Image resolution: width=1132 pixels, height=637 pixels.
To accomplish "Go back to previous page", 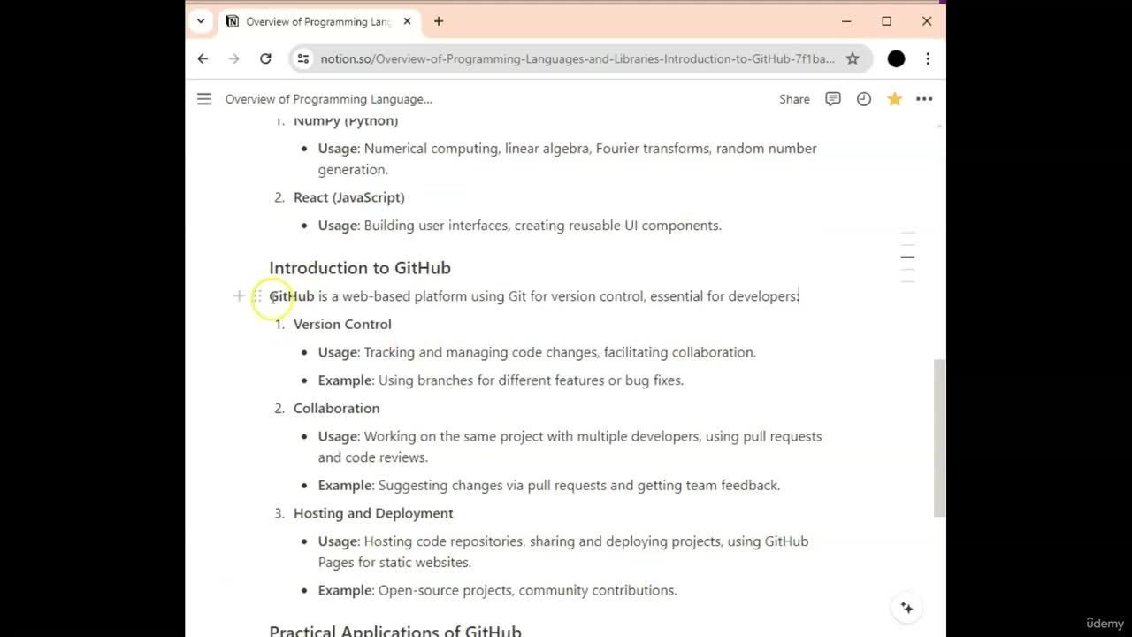I will pos(203,58).
